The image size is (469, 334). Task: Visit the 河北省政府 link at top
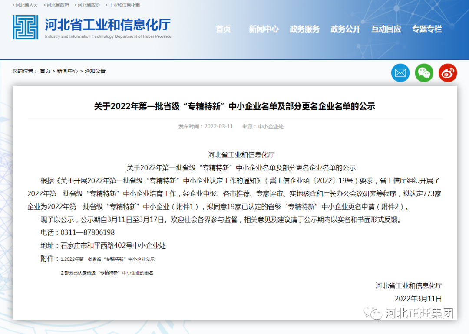[59, 5]
